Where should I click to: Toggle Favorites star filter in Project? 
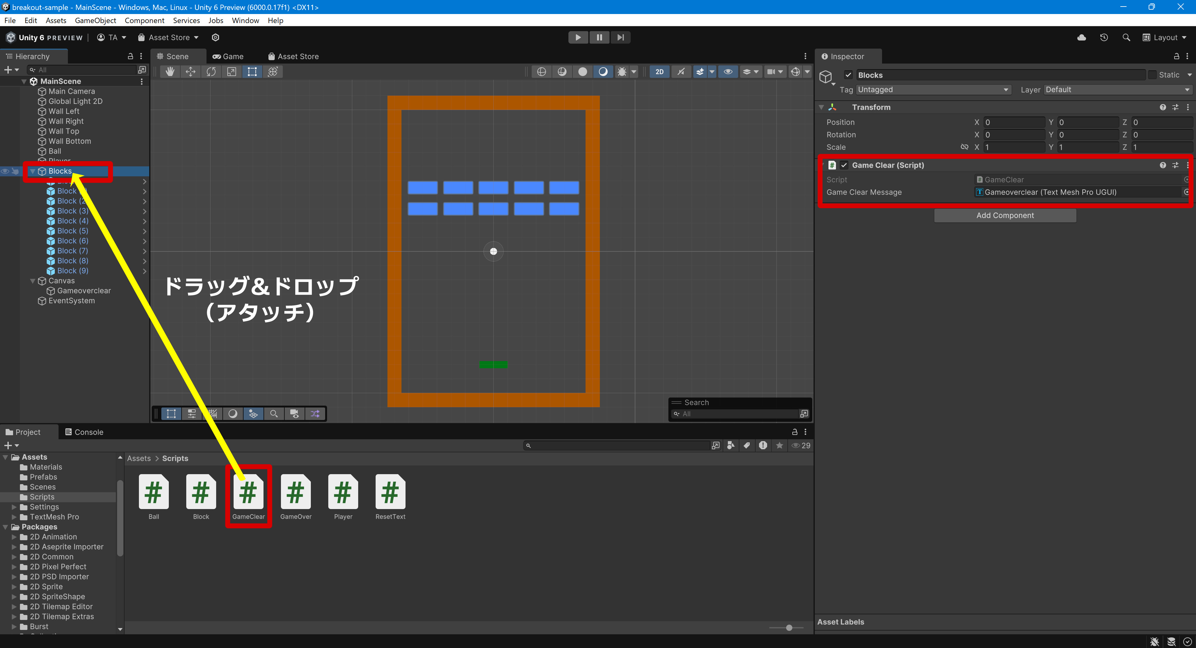780,445
